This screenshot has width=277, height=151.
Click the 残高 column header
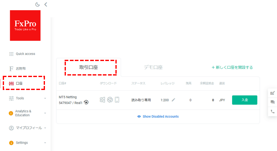pos(188,83)
